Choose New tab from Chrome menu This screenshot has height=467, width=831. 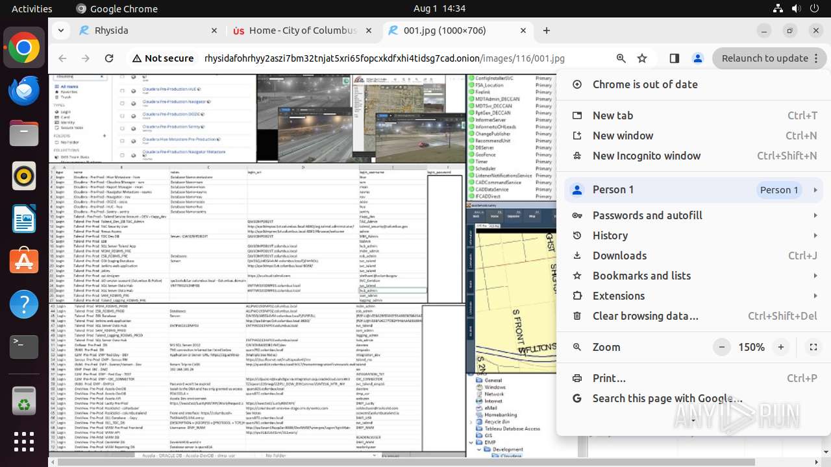[693, 115]
